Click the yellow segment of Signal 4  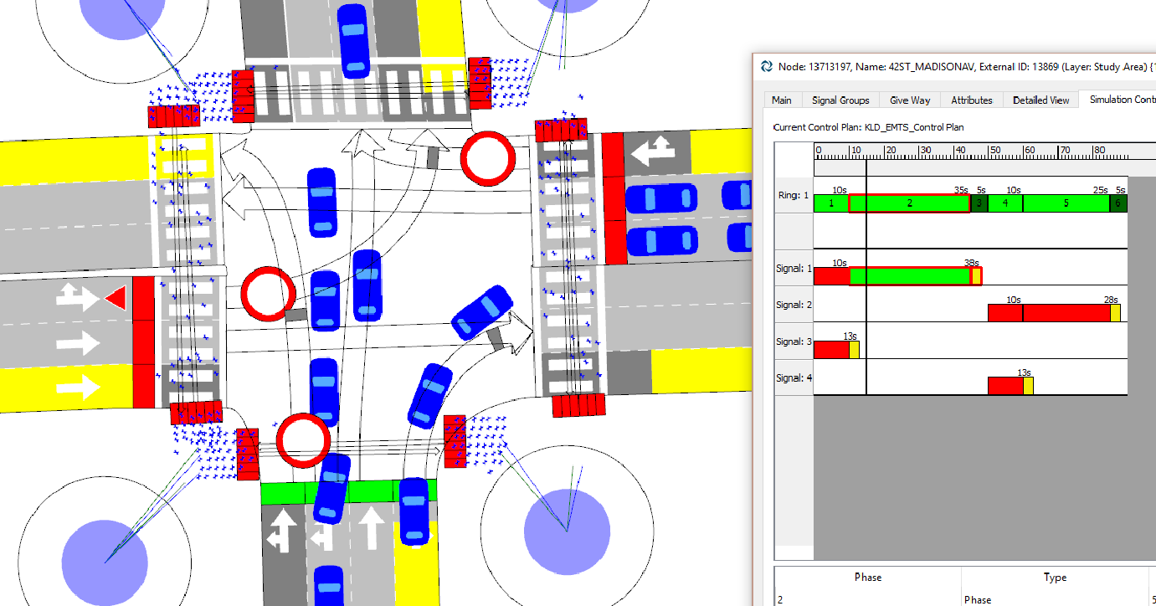coord(1028,386)
